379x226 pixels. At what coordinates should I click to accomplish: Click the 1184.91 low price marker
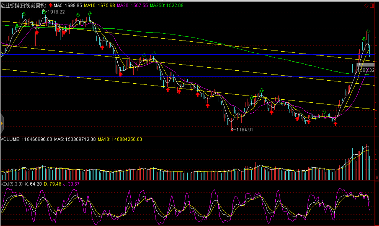pyautogui.click(x=244, y=130)
